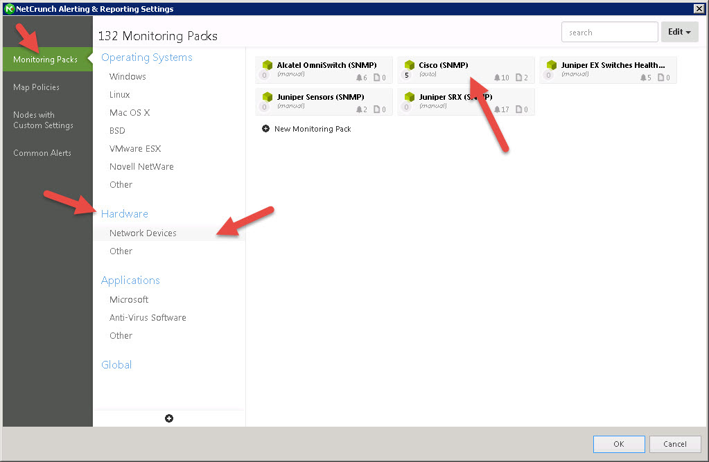Close the Alerting & Reporting Settings window
Screen dimensions: 709x462
pyautogui.click(x=699, y=8)
